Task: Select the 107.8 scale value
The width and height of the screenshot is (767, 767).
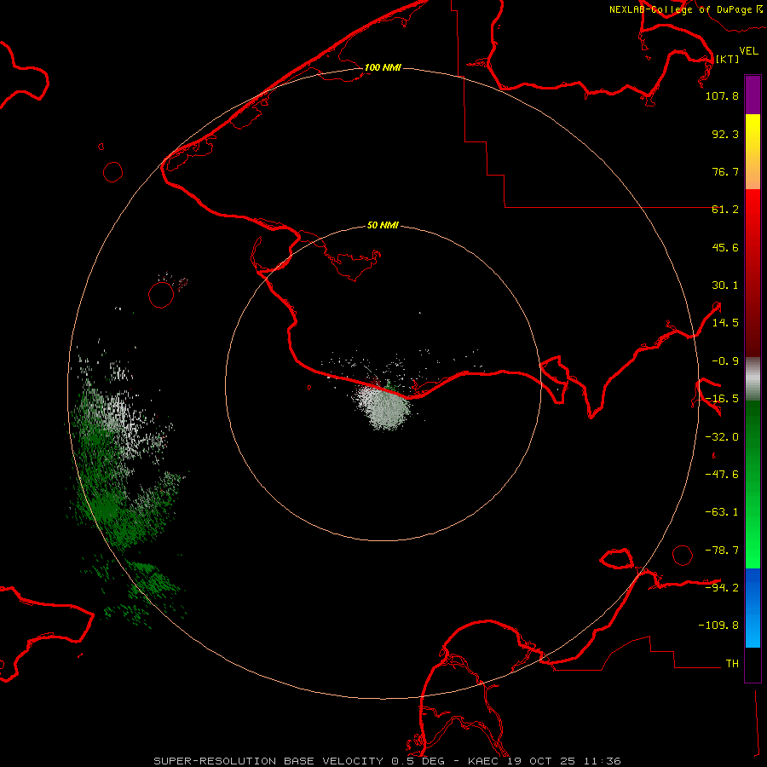Action: coord(722,95)
